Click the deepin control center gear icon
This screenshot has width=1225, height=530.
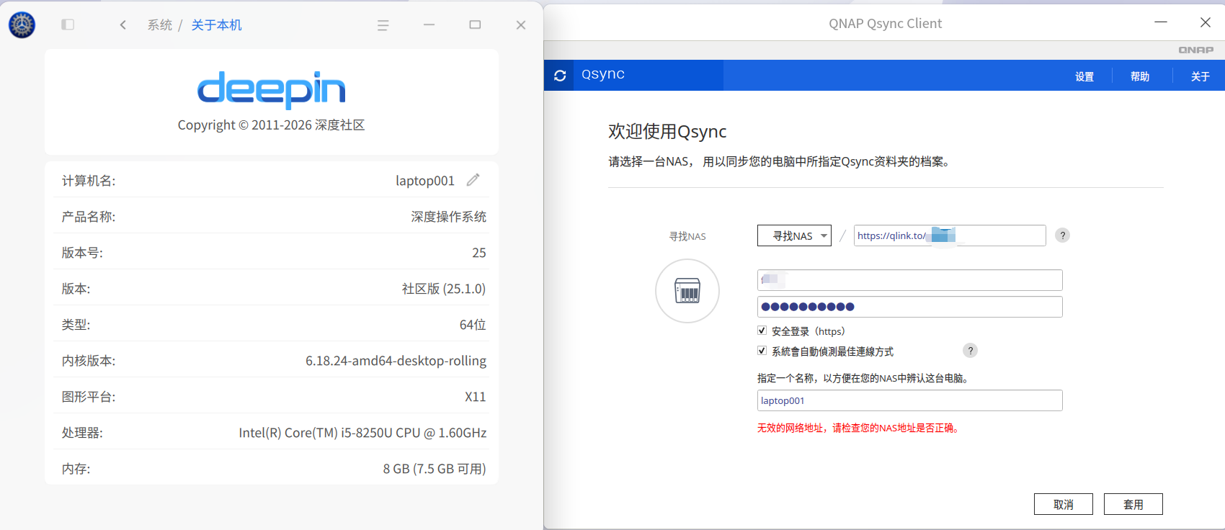pos(22,24)
